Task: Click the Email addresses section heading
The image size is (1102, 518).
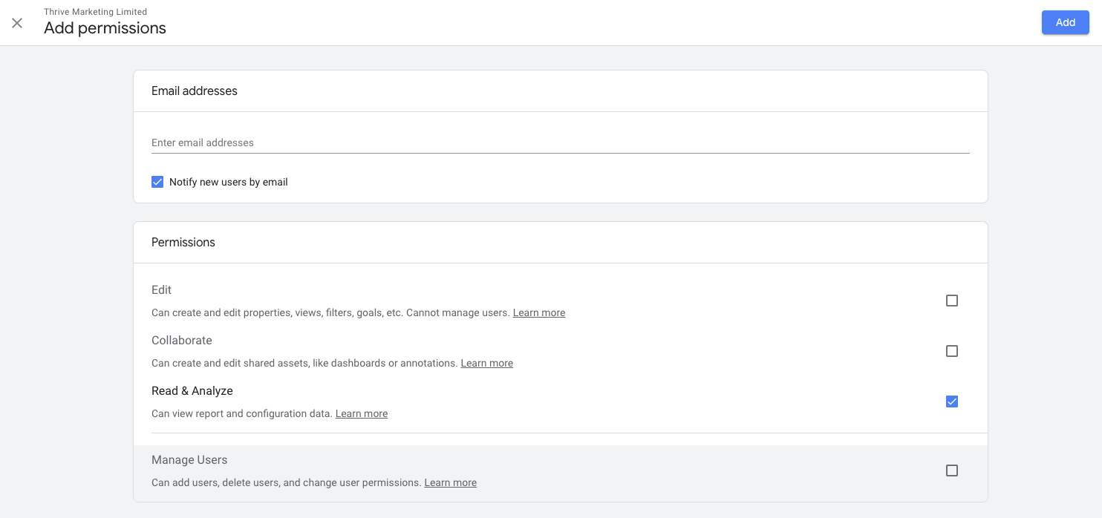Action: pyautogui.click(x=195, y=91)
